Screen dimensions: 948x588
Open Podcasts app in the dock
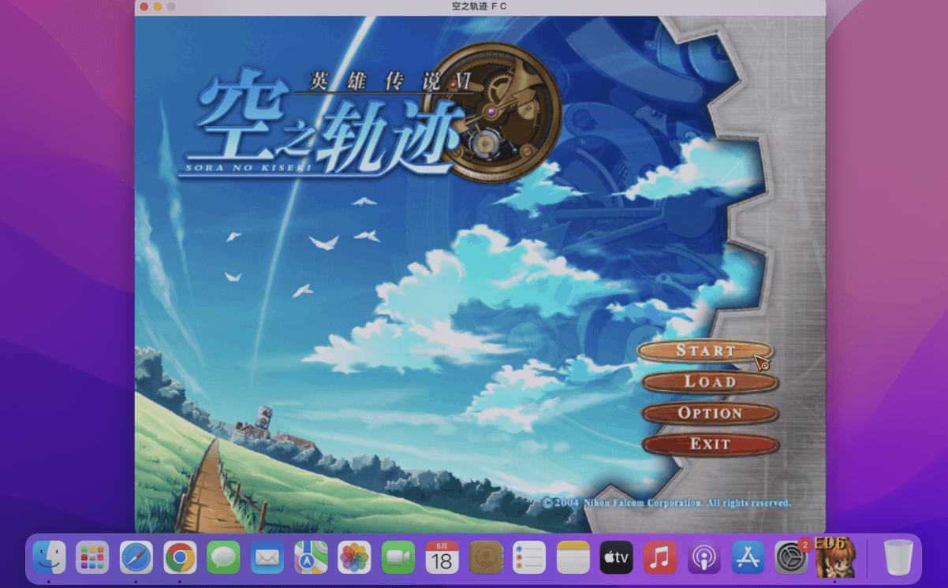[x=704, y=558]
